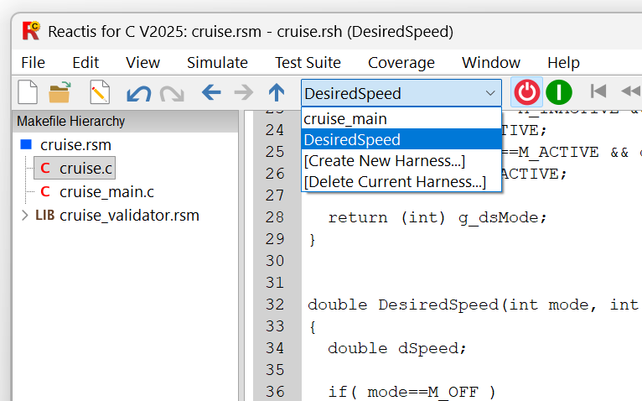Select cruise.rsm in Makefile Hierarchy
The image size is (642, 401).
point(75,145)
